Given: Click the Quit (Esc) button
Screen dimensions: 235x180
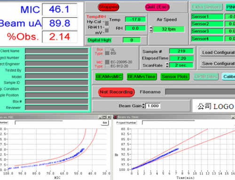Looking at the screenshot, I should coord(157,7).
